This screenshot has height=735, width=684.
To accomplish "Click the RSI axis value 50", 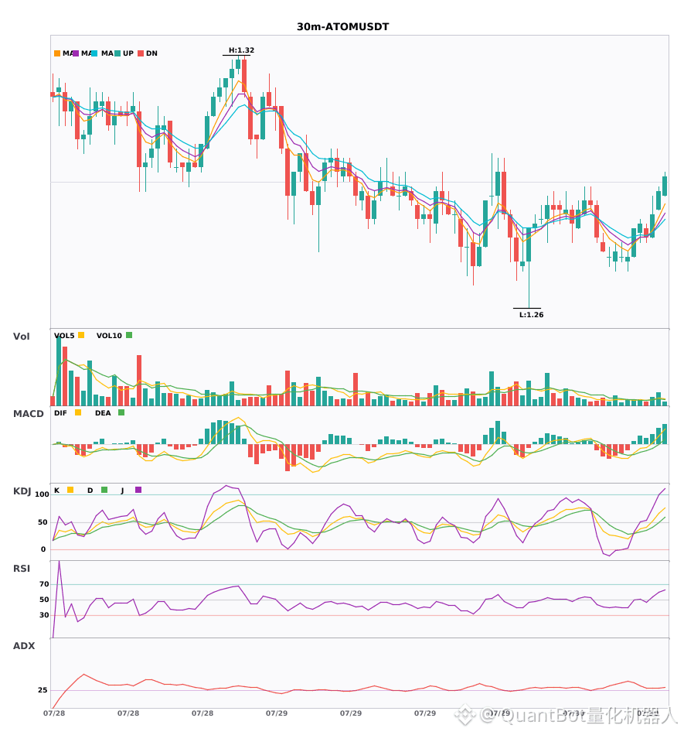I will click(x=44, y=600).
